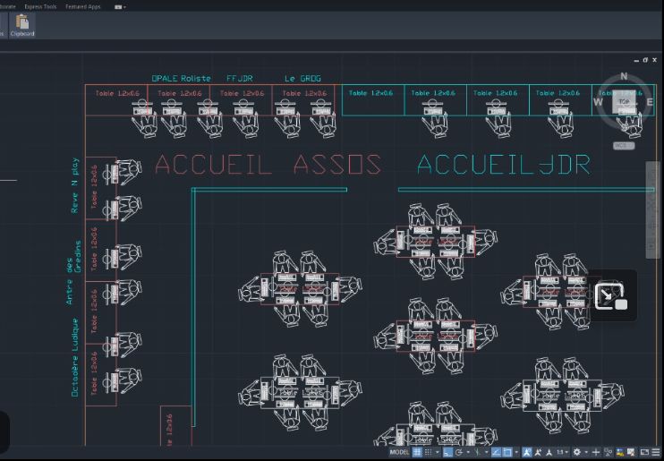
Task: Click the picture-in-picture overlay icon
Action: coord(611,296)
